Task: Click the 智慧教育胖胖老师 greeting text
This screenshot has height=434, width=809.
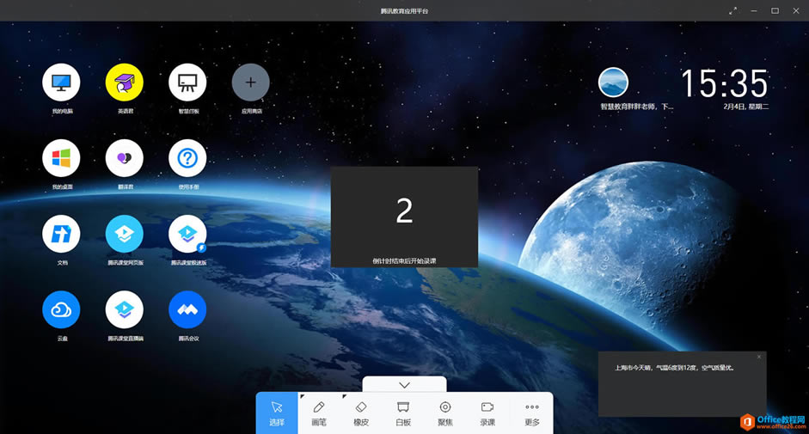Action: [x=637, y=107]
